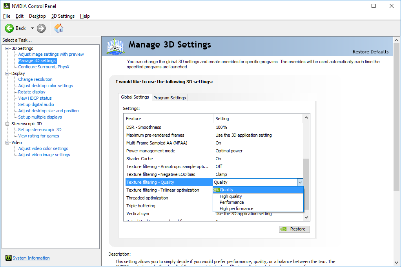Open the Back history dropdown arrow
This screenshot has width=401, height=267.
(32, 28)
